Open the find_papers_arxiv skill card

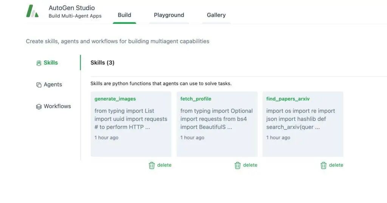point(303,124)
